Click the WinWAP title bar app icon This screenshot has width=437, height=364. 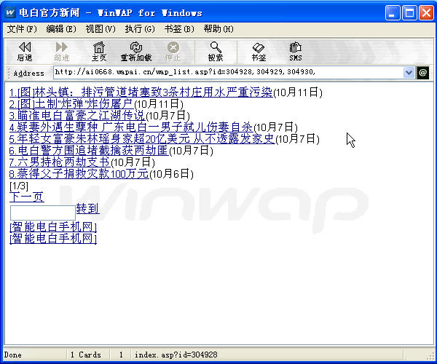9,12
